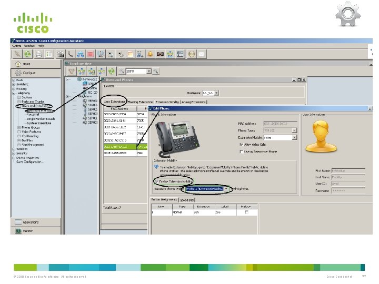
Task: Click the stethoscope diagnostics toolbar icon
Action: point(140,54)
